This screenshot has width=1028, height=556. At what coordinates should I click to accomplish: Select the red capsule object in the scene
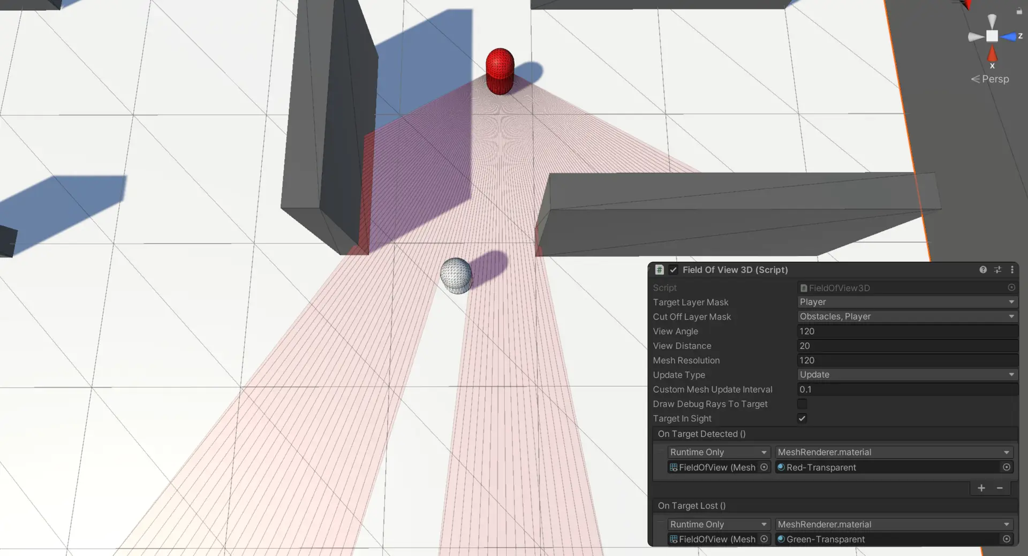[500, 72]
